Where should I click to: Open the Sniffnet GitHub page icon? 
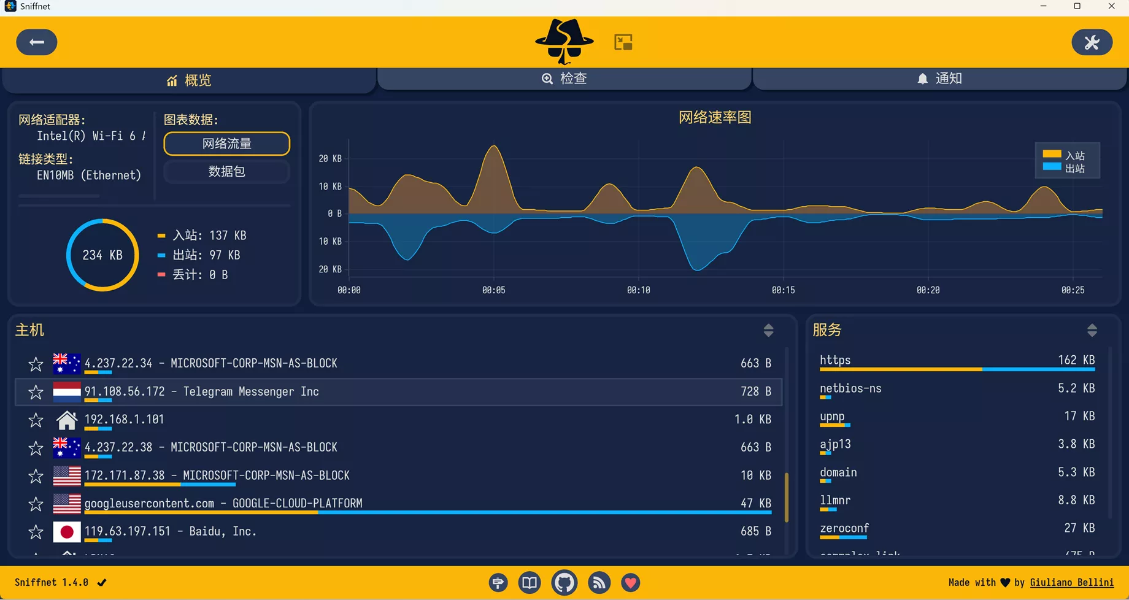pos(564,582)
